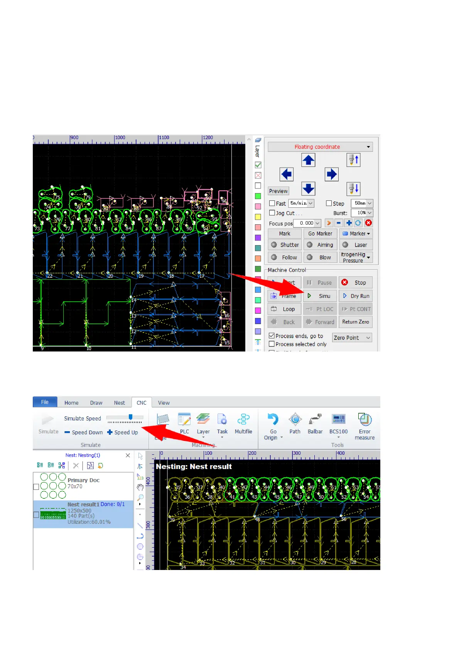Click the red X focus cancel icon

pos(368,223)
